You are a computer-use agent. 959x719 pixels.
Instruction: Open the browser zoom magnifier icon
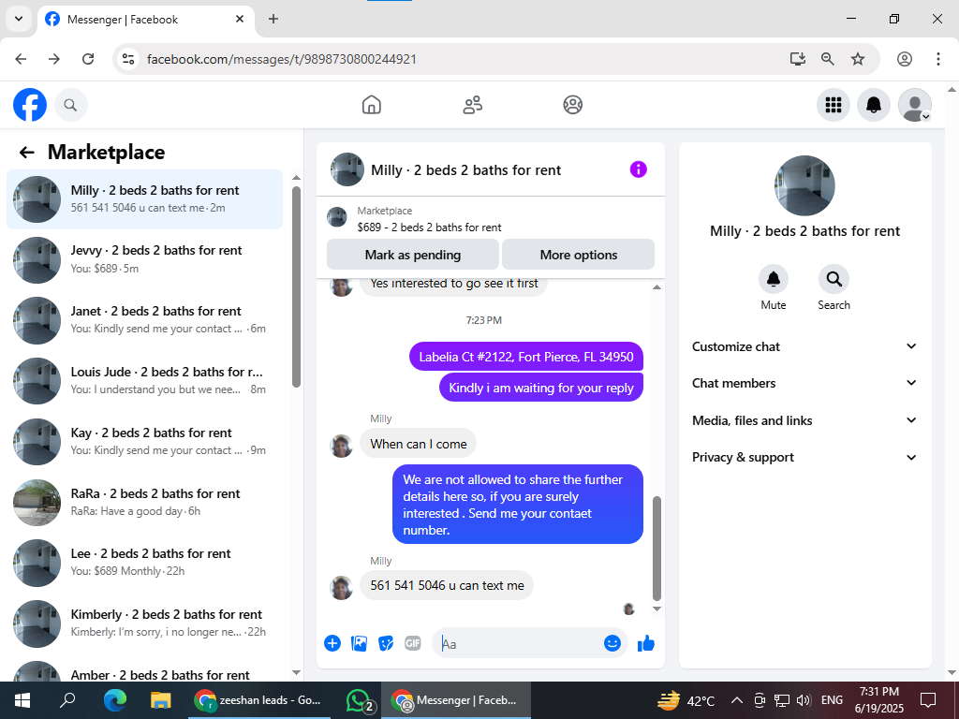point(828,59)
